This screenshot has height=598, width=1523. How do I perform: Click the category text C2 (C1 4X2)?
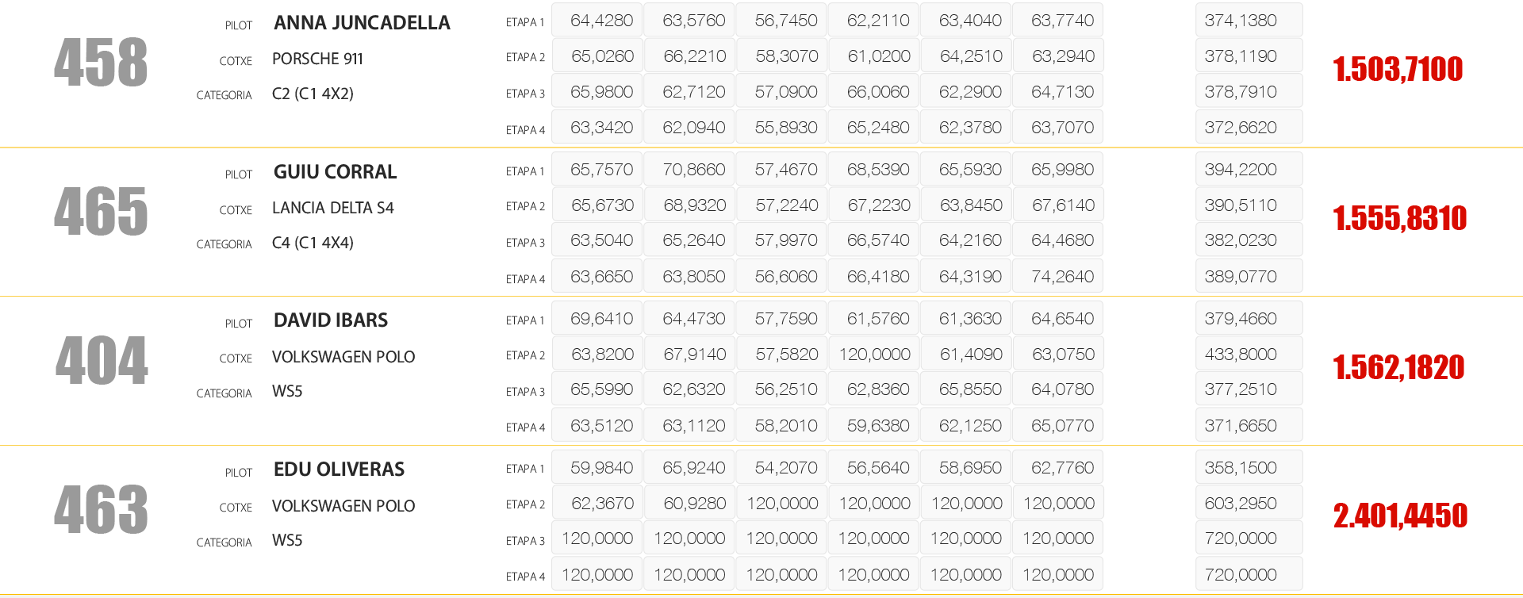click(313, 94)
